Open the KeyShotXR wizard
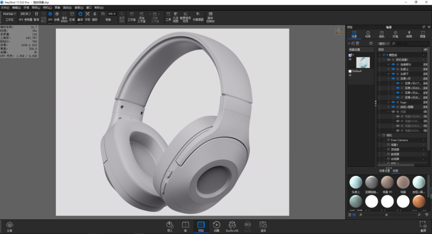Viewport: 432px width, 234px height. (x=232, y=226)
